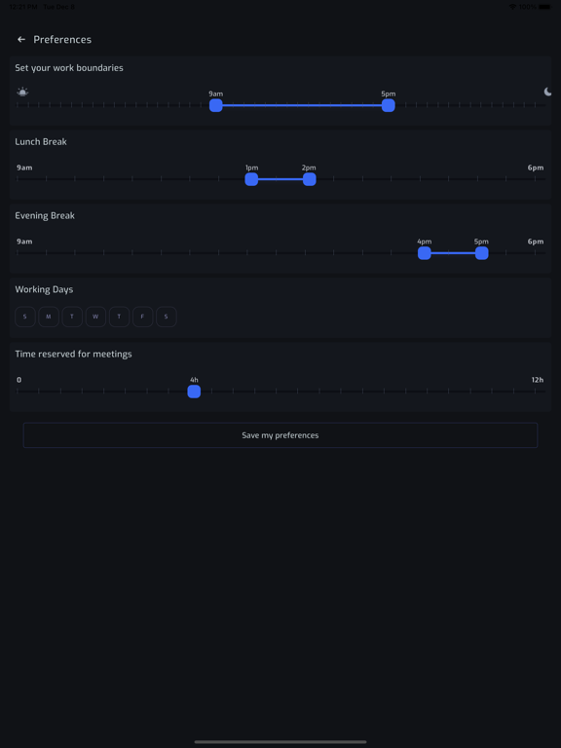Select the 5pm evening break end handle
This screenshot has width=561, height=748.
pos(482,253)
